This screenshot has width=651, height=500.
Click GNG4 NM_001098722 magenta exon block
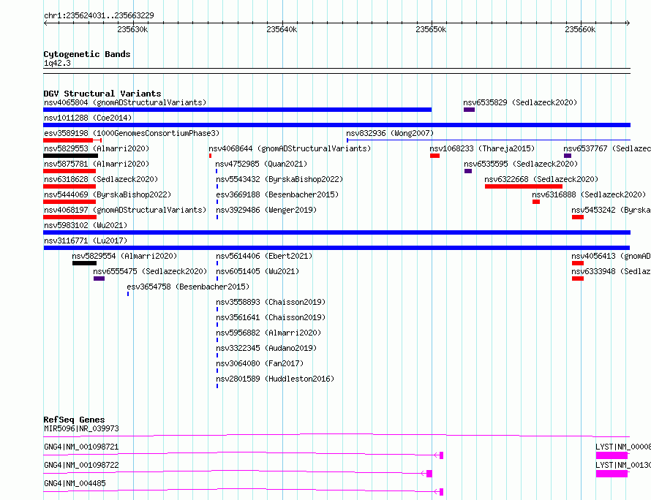coord(429,474)
